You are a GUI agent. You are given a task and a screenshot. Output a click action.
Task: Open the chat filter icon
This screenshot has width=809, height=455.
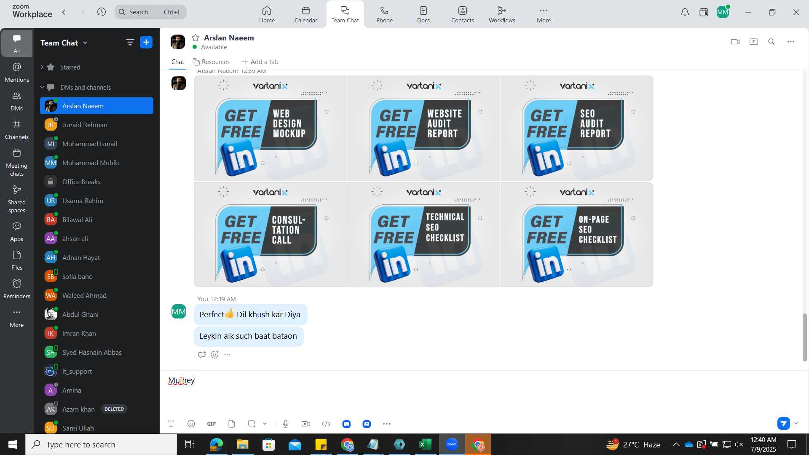pos(130,42)
